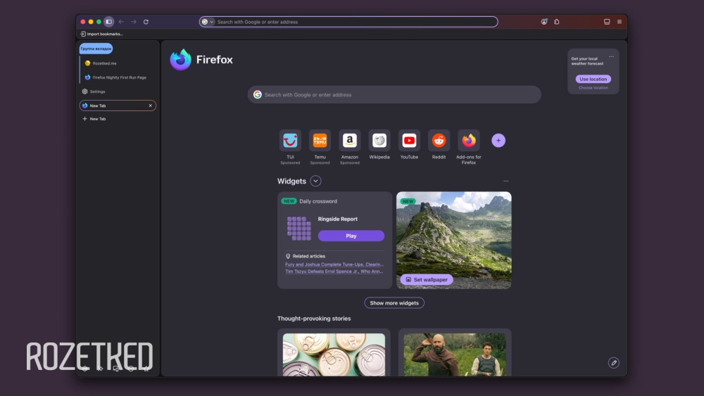The width and height of the screenshot is (704, 396).
Task: Switch to the Settings tab
Action: pyautogui.click(x=118, y=91)
